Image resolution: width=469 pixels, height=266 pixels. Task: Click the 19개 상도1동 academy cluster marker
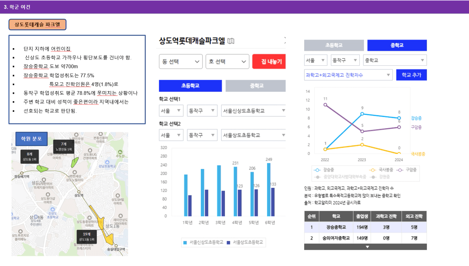[87, 236]
